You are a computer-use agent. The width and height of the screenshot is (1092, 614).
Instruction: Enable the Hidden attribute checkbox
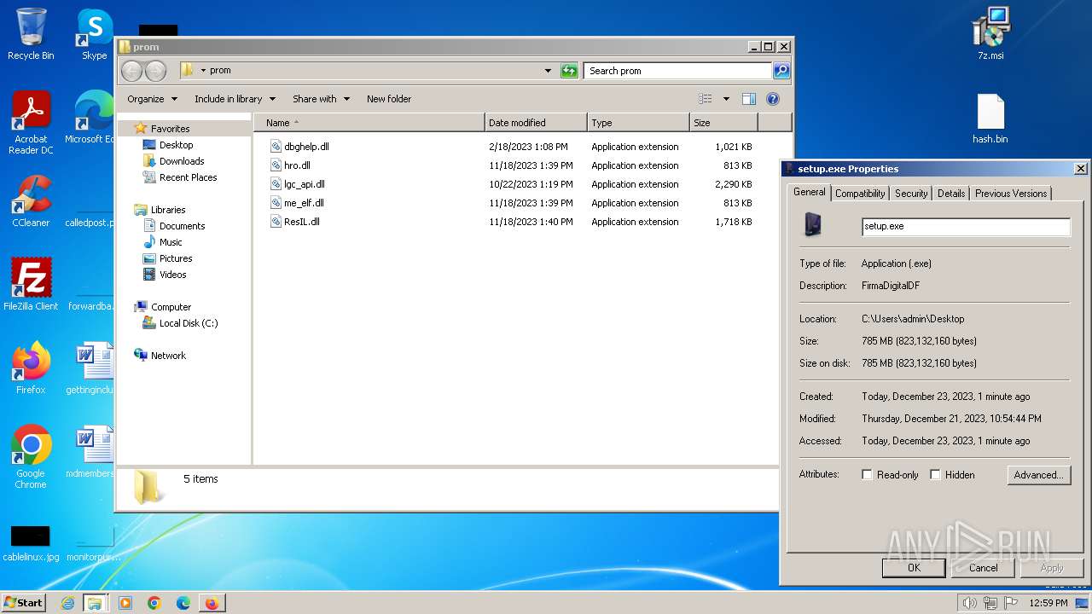click(935, 475)
